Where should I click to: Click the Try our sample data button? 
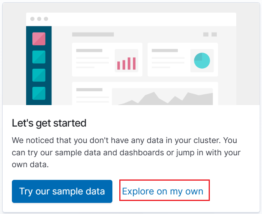62,191
